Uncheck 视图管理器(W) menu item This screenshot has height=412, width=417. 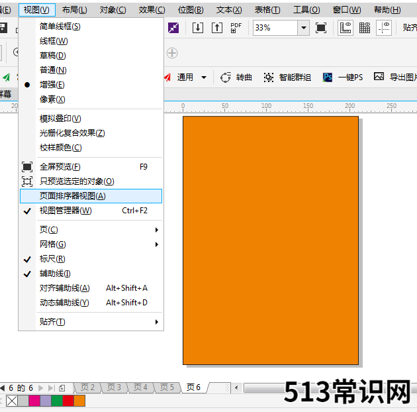click(91, 211)
